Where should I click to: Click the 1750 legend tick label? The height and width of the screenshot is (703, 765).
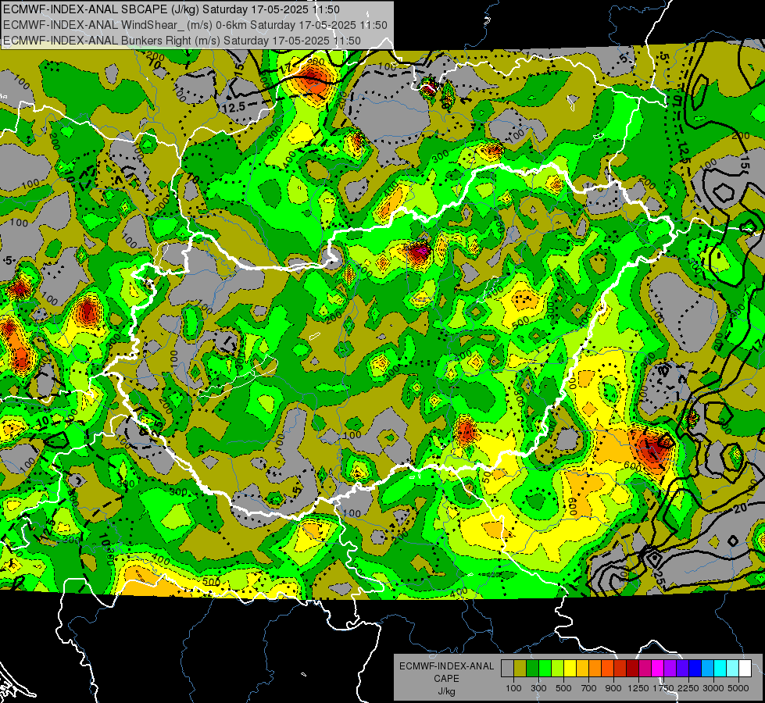tap(663, 688)
